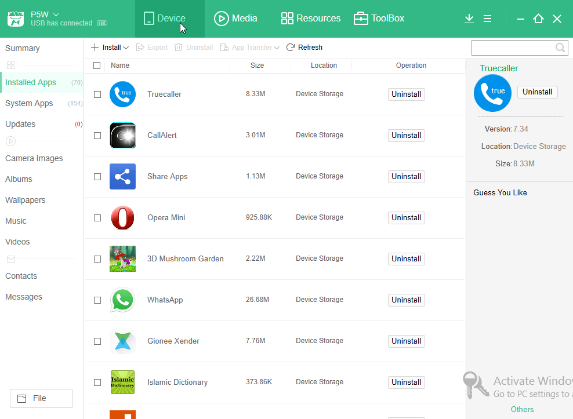Viewport: 573px width, 419px height.
Task: Open the Others link in right panel
Action: pos(521,409)
